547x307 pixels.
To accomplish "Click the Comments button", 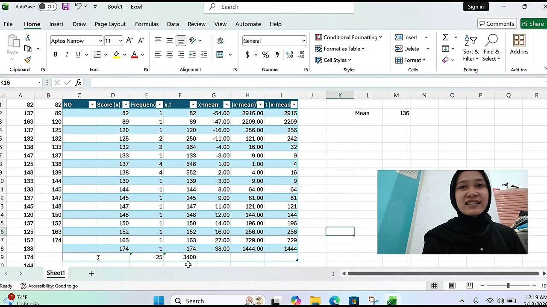I will 497,24.
